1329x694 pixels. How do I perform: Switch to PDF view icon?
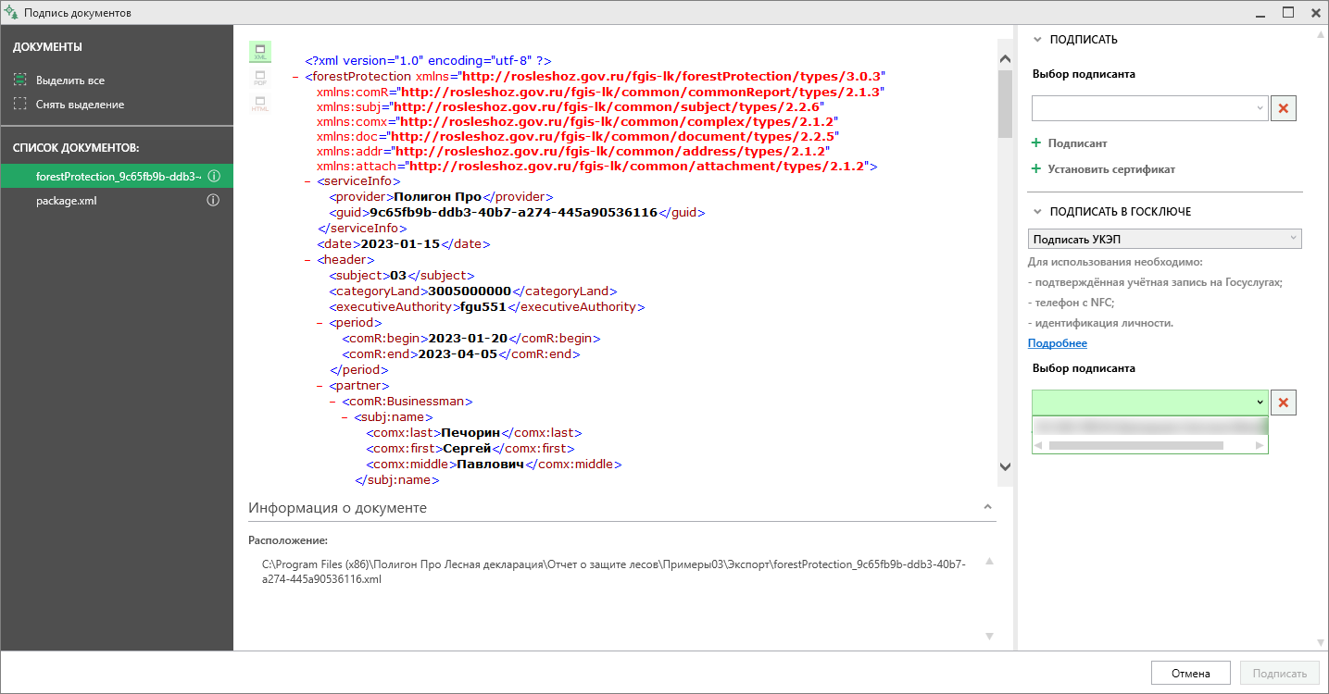(x=260, y=78)
